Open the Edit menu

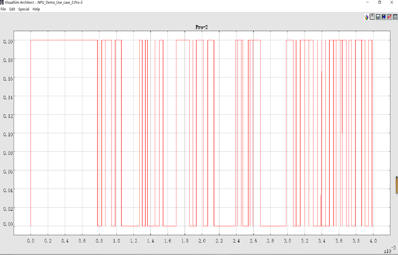click(12, 9)
